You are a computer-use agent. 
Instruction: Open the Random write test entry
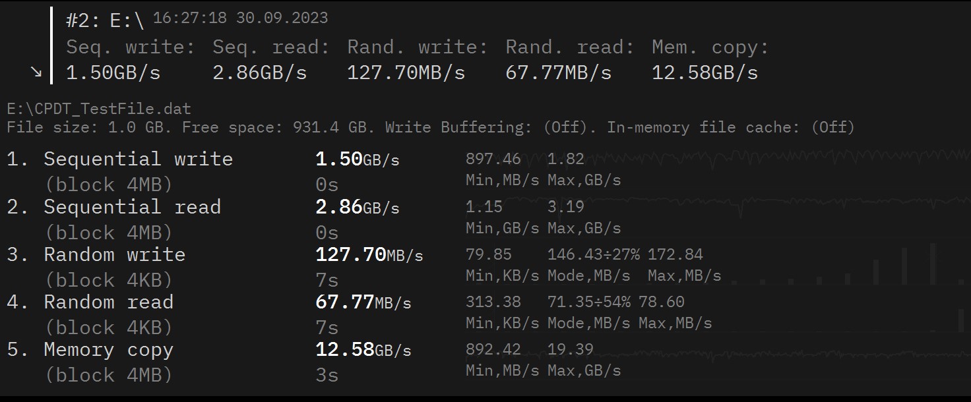click(x=114, y=254)
